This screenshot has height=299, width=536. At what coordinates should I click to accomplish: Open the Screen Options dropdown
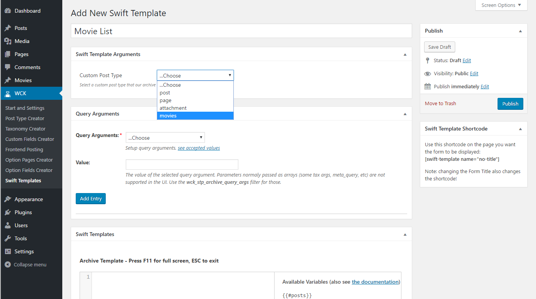(501, 5)
